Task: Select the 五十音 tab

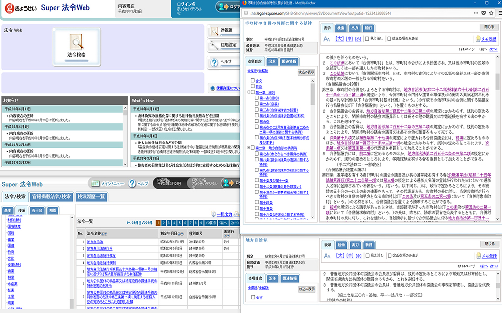Action: click(37, 210)
